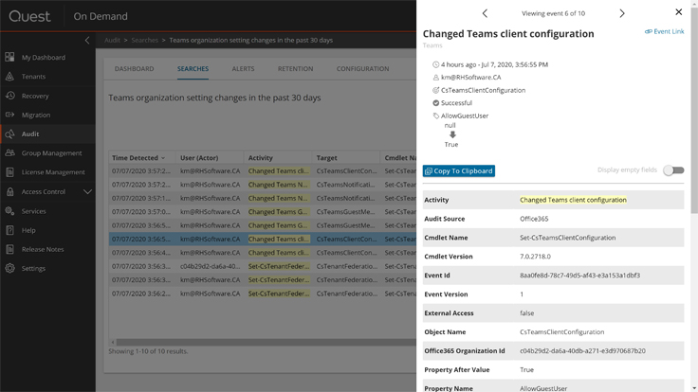Switch to the CONFIGURATION tab

pyautogui.click(x=363, y=69)
